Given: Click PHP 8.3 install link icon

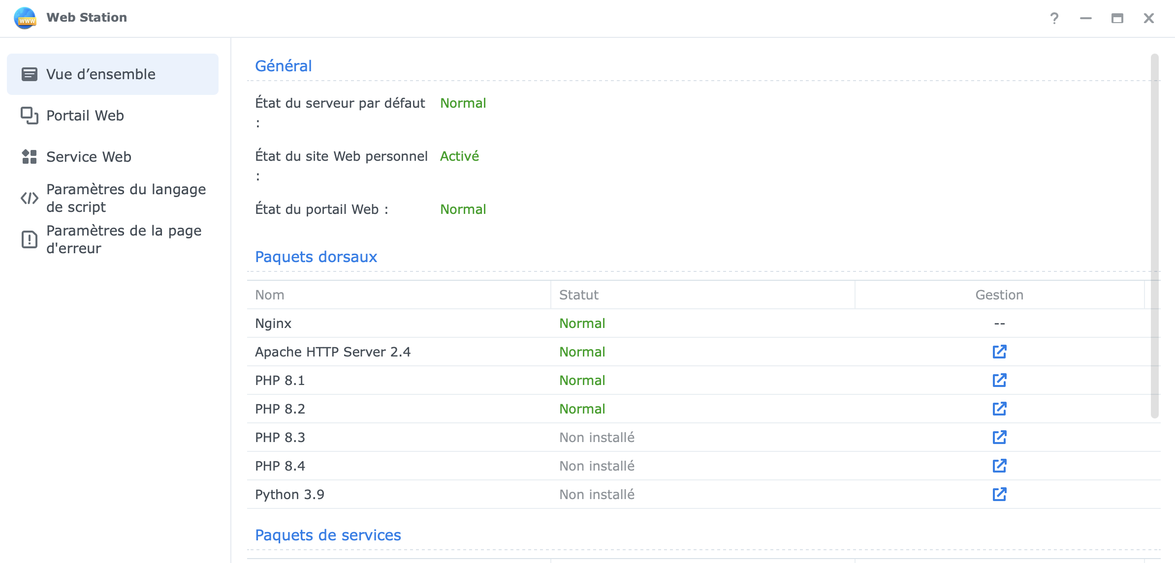Looking at the screenshot, I should tap(999, 437).
